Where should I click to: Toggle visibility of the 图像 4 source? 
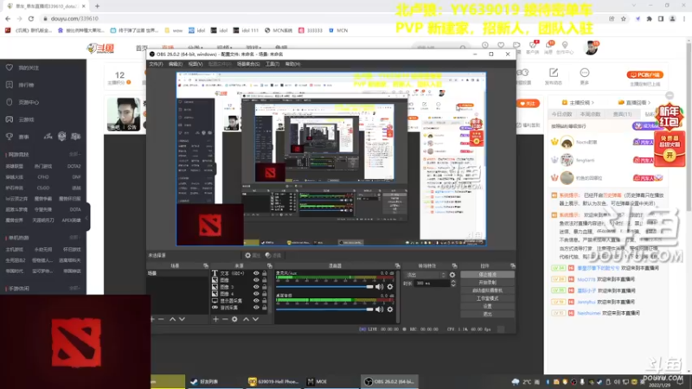point(256,294)
